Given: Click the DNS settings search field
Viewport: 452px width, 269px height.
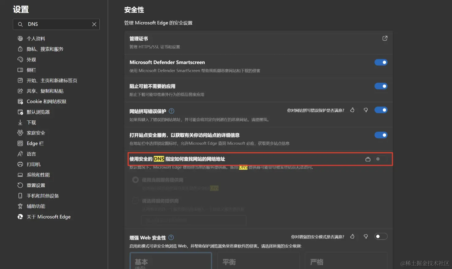Looking at the screenshot, I should tap(56, 24).
